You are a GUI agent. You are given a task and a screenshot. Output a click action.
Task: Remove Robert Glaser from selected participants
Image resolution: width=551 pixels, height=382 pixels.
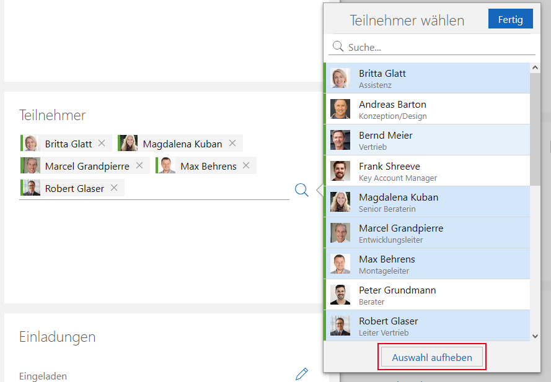coord(114,188)
